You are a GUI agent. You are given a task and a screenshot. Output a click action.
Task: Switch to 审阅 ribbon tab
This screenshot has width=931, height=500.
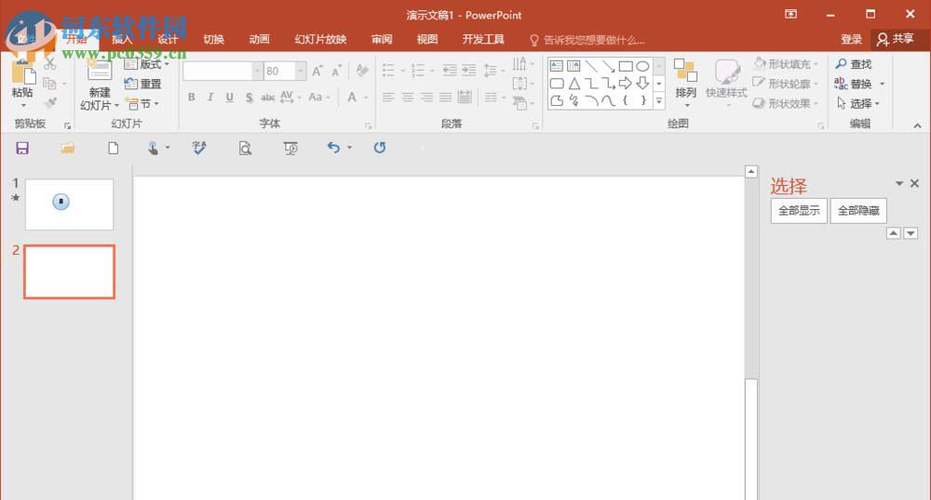coord(382,39)
